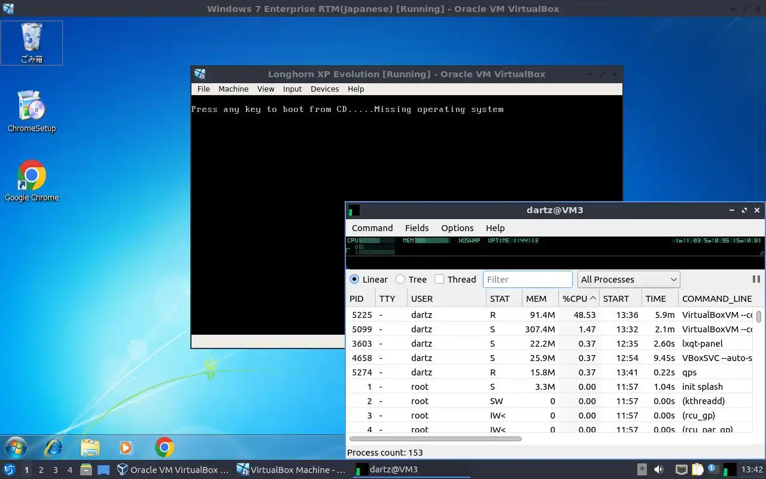Screen dimensions: 766x479
Task: Click the update notifier tray icon
Action: click(713, 469)
